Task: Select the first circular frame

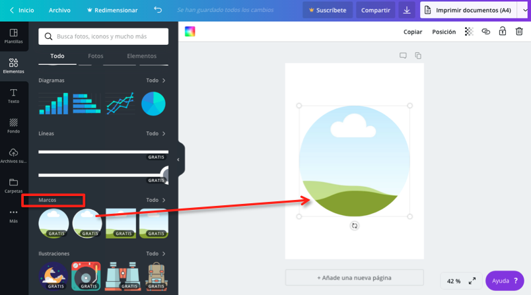Action: [53, 223]
